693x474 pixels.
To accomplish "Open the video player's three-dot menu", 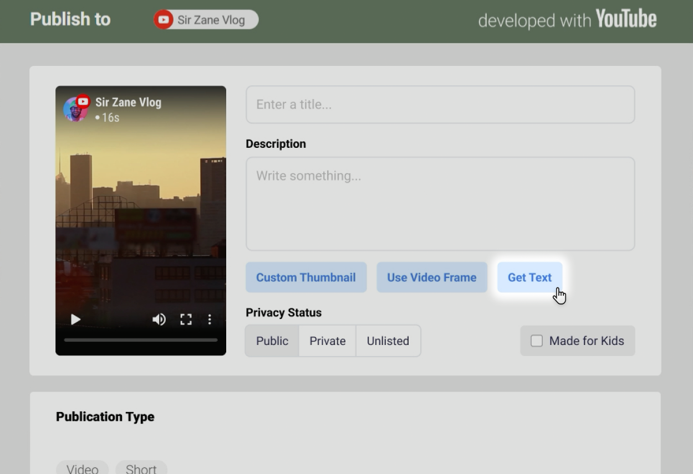I will click(x=210, y=320).
